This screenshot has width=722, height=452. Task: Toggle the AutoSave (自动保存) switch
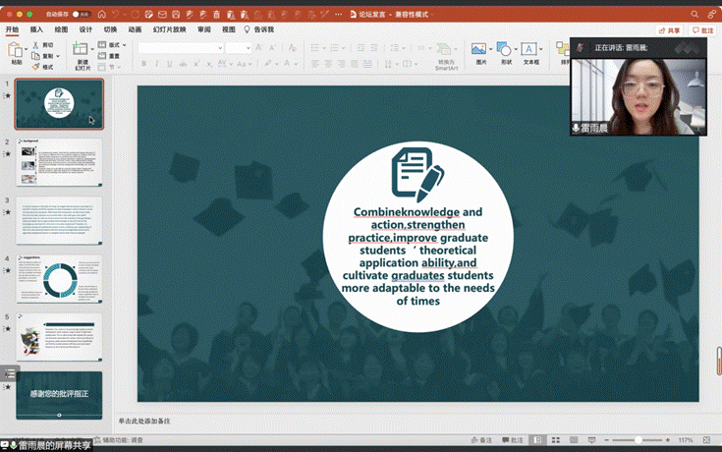tap(81, 15)
